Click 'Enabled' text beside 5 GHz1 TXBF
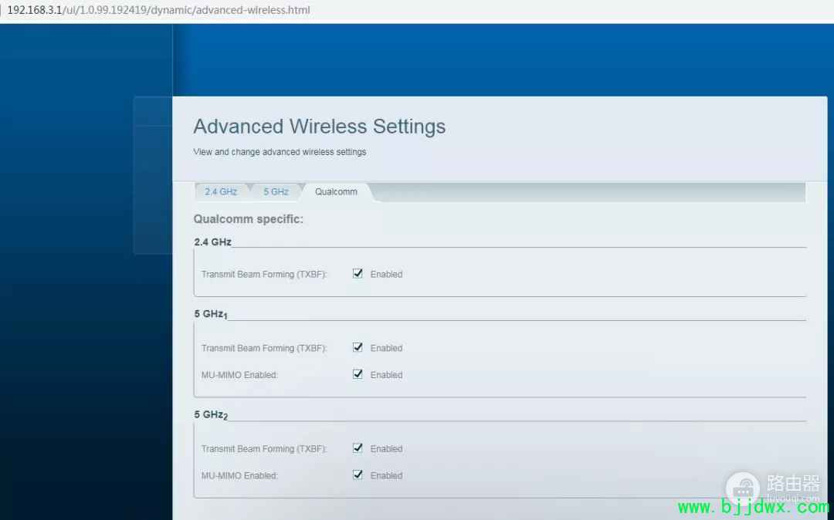 point(386,348)
